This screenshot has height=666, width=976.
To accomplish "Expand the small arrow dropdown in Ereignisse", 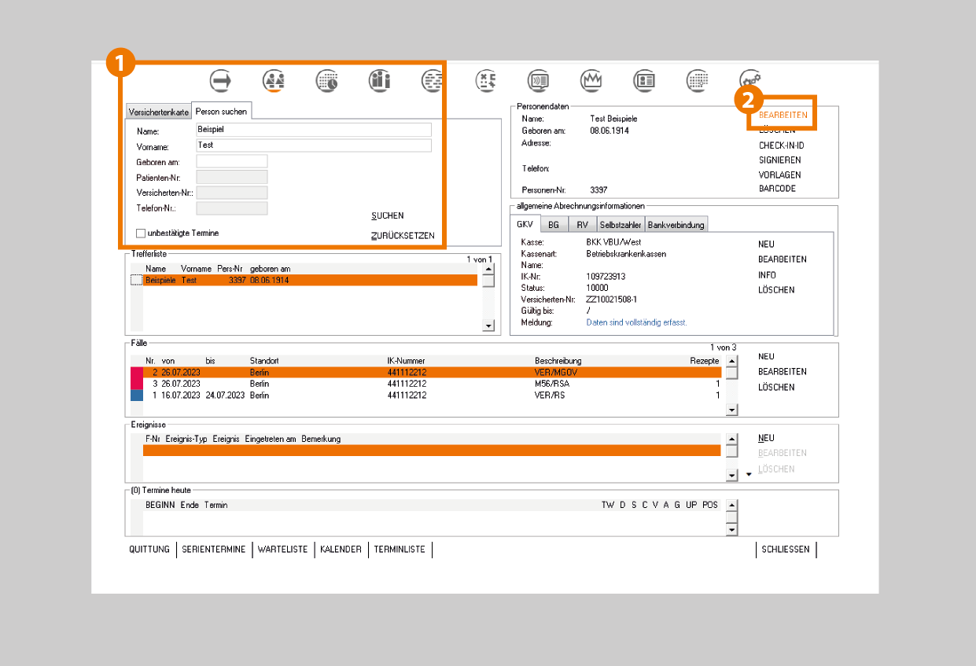I will point(749,475).
